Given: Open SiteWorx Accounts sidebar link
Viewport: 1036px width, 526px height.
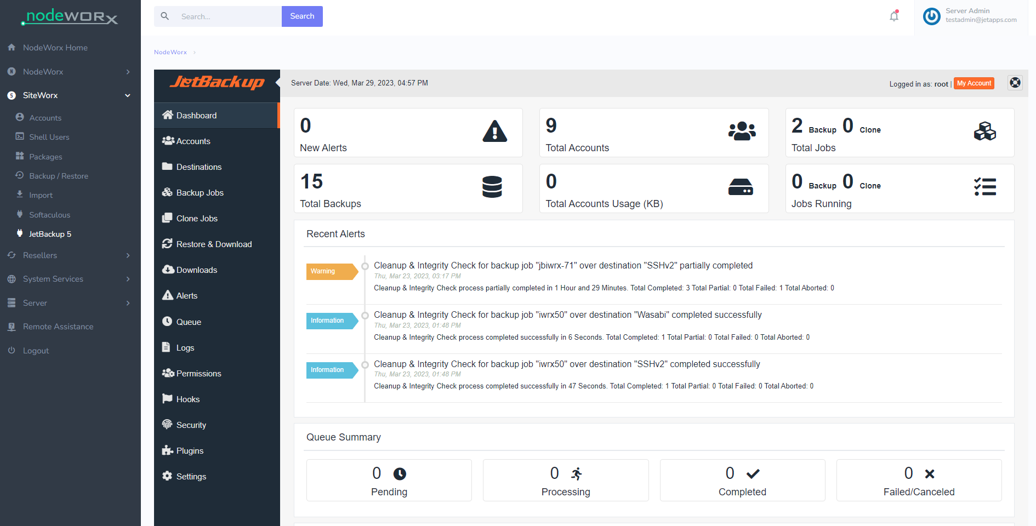Looking at the screenshot, I should (x=45, y=118).
